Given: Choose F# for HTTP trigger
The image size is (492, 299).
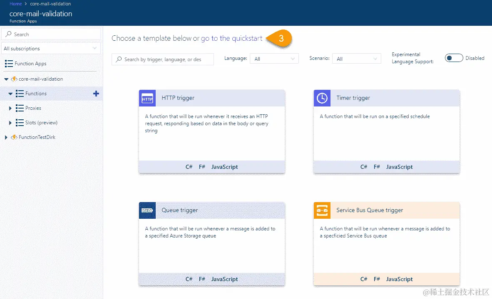Looking at the screenshot, I should [x=202, y=167].
